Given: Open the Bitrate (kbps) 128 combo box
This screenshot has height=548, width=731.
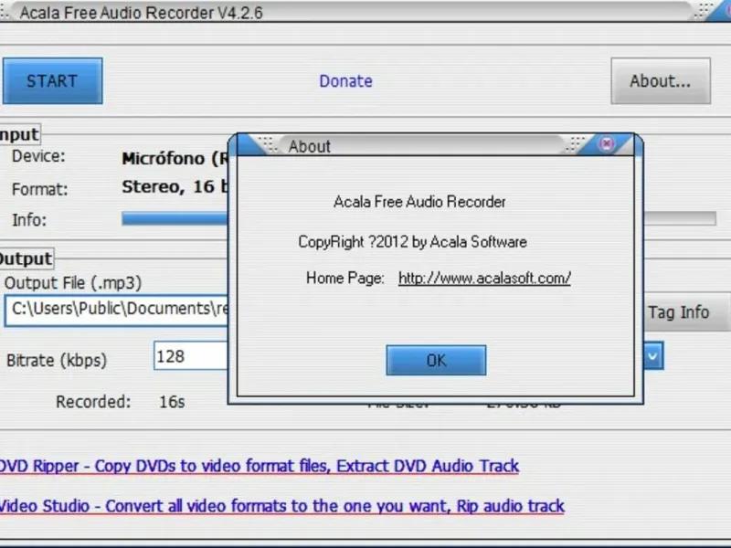Looking at the screenshot, I should coord(191,356).
